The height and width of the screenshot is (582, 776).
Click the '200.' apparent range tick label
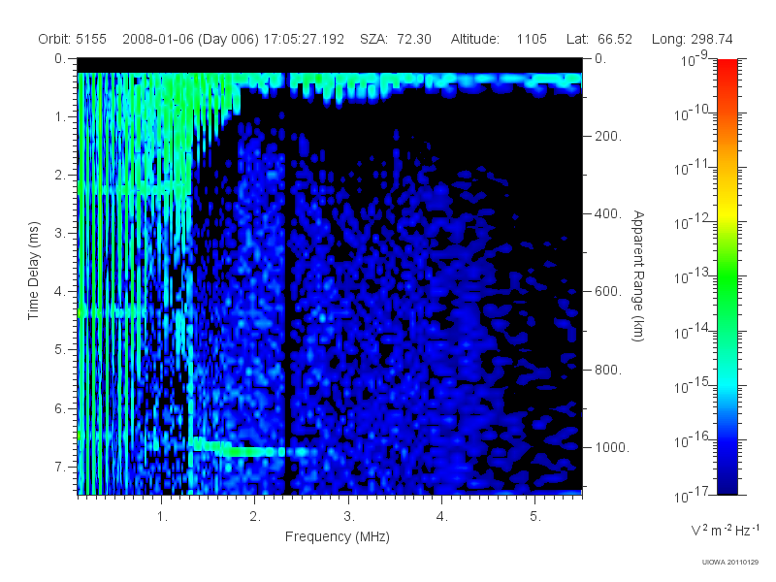click(x=608, y=136)
